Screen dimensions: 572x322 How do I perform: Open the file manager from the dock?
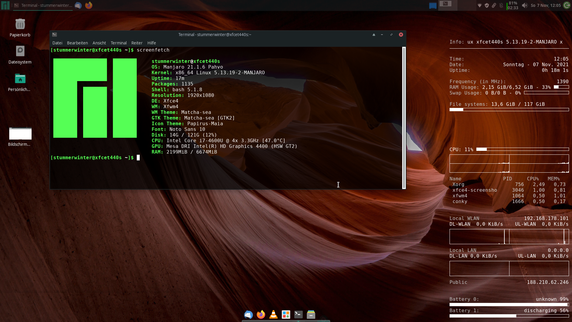pos(311,315)
